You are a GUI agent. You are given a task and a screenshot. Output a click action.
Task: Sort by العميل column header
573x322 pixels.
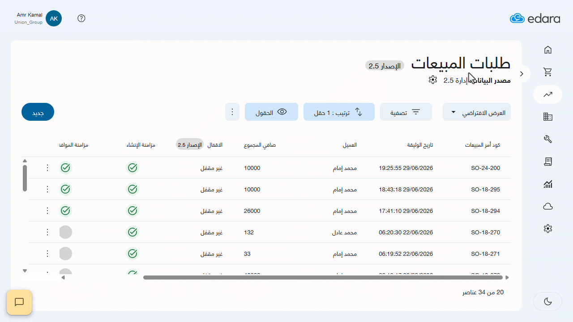350,145
